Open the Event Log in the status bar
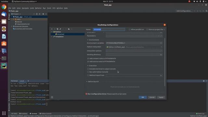208x117 pixels. pyautogui.click(x=200, y=113)
